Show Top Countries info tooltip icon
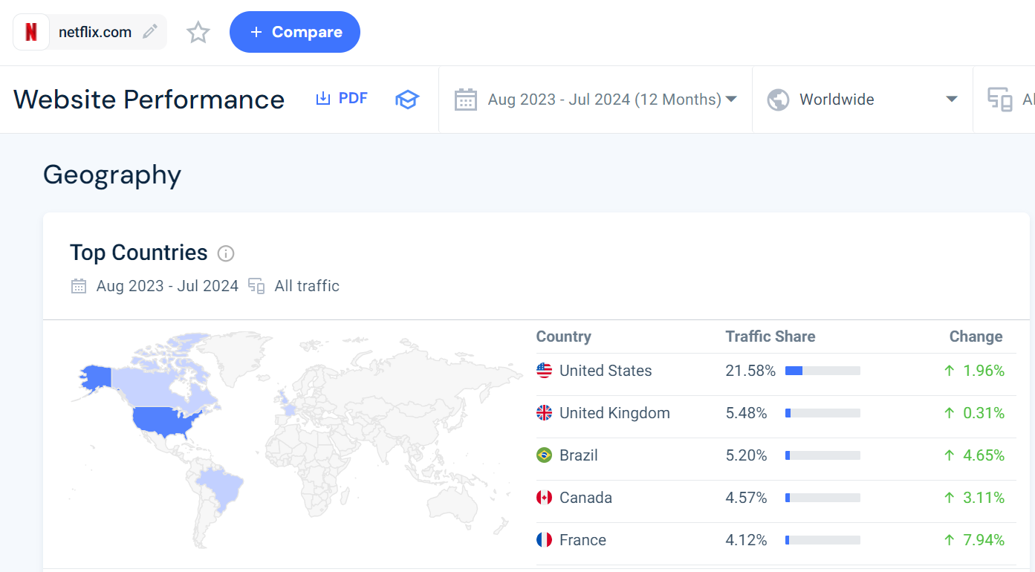 coord(226,253)
